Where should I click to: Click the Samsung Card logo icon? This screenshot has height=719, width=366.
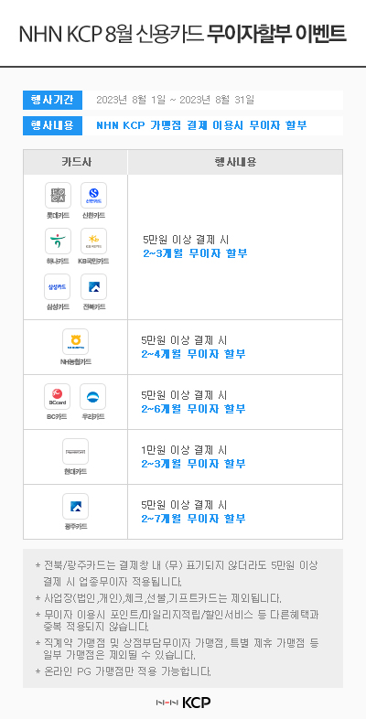click(x=58, y=287)
